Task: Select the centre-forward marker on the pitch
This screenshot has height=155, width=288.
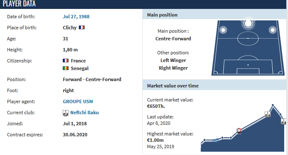Action: (x=248, y=23)
